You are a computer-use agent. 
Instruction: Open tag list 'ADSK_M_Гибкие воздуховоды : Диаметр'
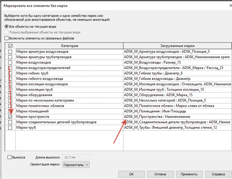[177, 79]
